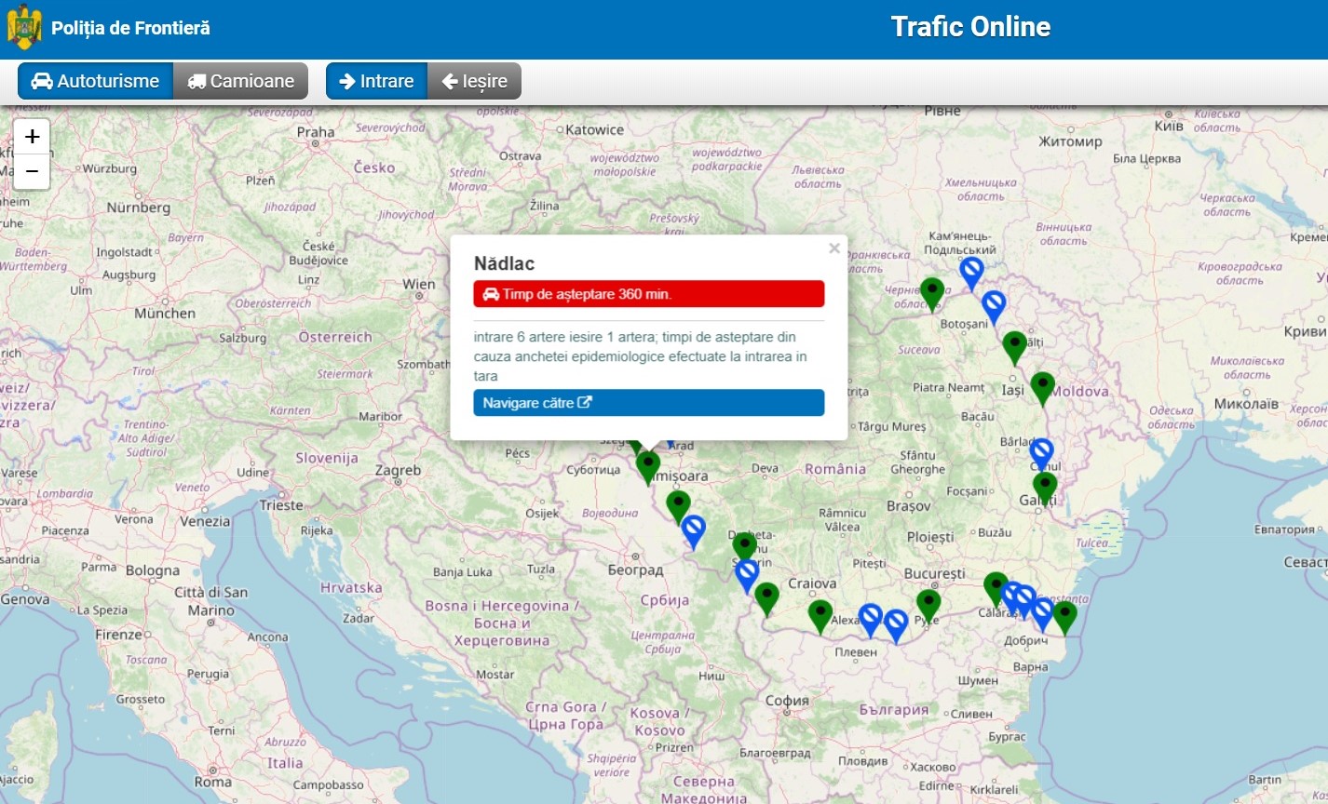This screenshot has width=1328, height=804.
Task: Select the green marker at Galați
Action: 1045,486
